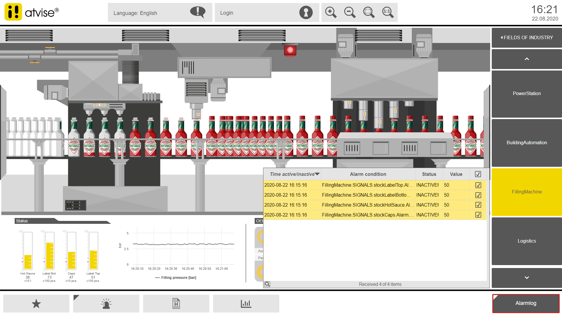This screenshot has height=316, width=562.
Task: Acknowledge checkbox for stockHotSauce alarm
Action: 478,205
